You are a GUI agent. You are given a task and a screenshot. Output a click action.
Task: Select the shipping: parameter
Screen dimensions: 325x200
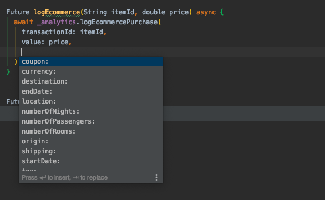click(91, 151)
